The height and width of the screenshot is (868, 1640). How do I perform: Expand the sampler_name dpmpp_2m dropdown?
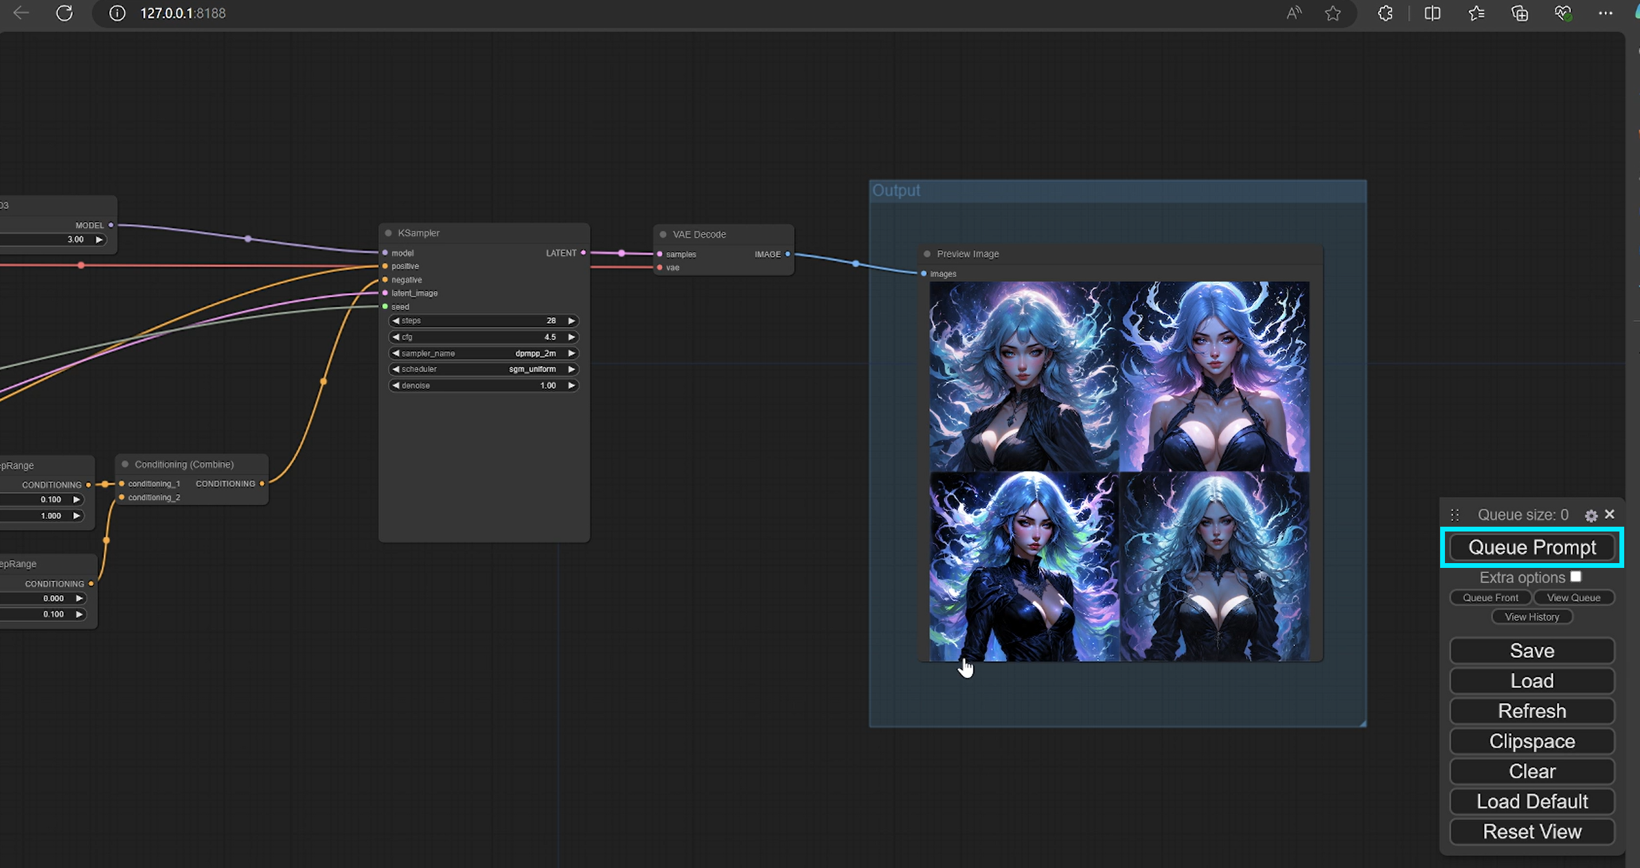coord(483,353)
